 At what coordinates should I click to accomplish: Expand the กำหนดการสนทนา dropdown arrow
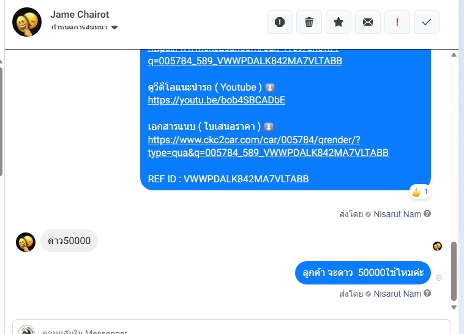[x=114, y=28]
